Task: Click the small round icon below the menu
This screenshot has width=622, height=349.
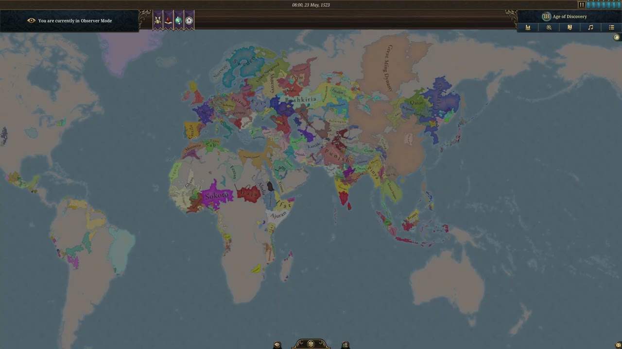Action: [617, 37]
